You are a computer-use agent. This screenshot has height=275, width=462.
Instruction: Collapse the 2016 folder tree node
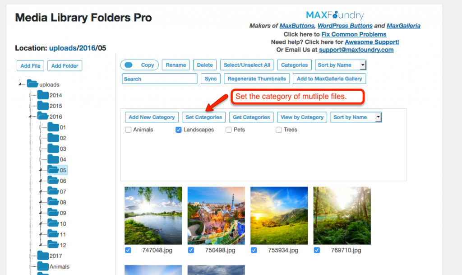tap(30, 117)
